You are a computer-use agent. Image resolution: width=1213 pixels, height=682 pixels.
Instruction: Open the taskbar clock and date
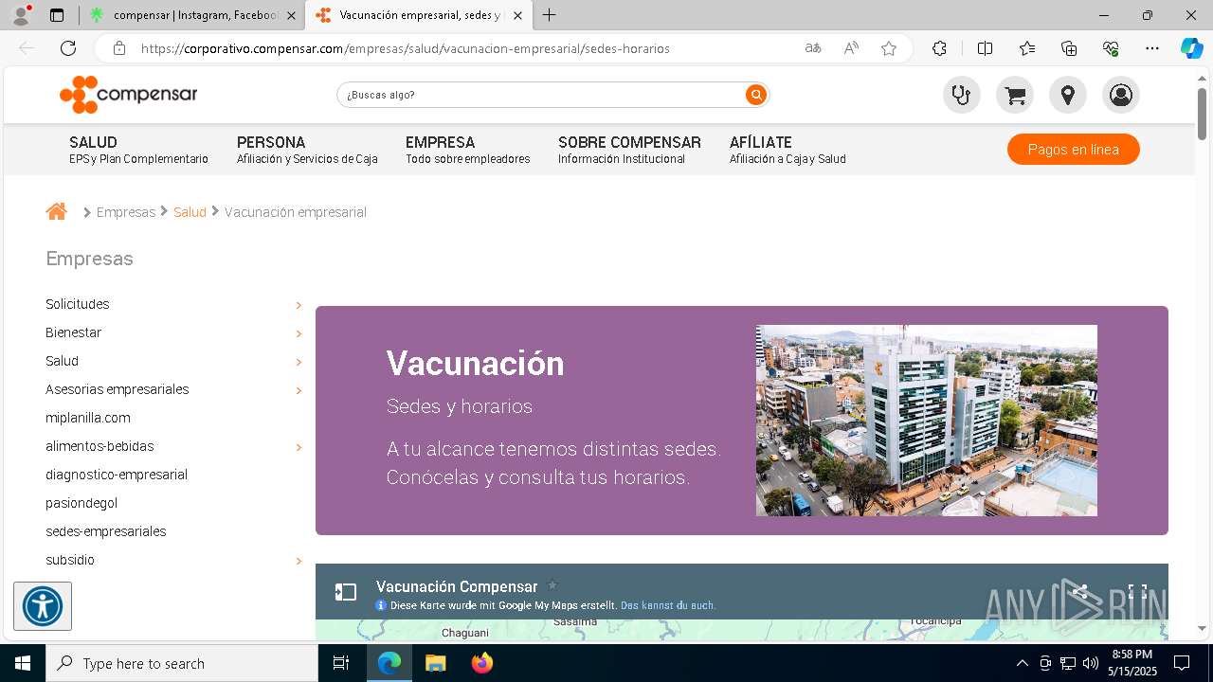1133,663
